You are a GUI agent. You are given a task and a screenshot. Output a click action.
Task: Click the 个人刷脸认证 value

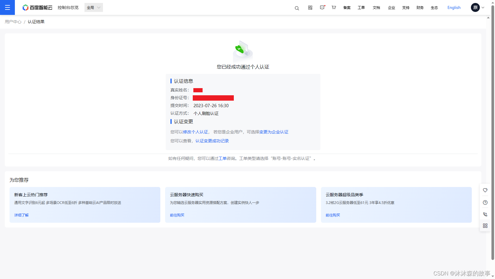coord(206,113)
